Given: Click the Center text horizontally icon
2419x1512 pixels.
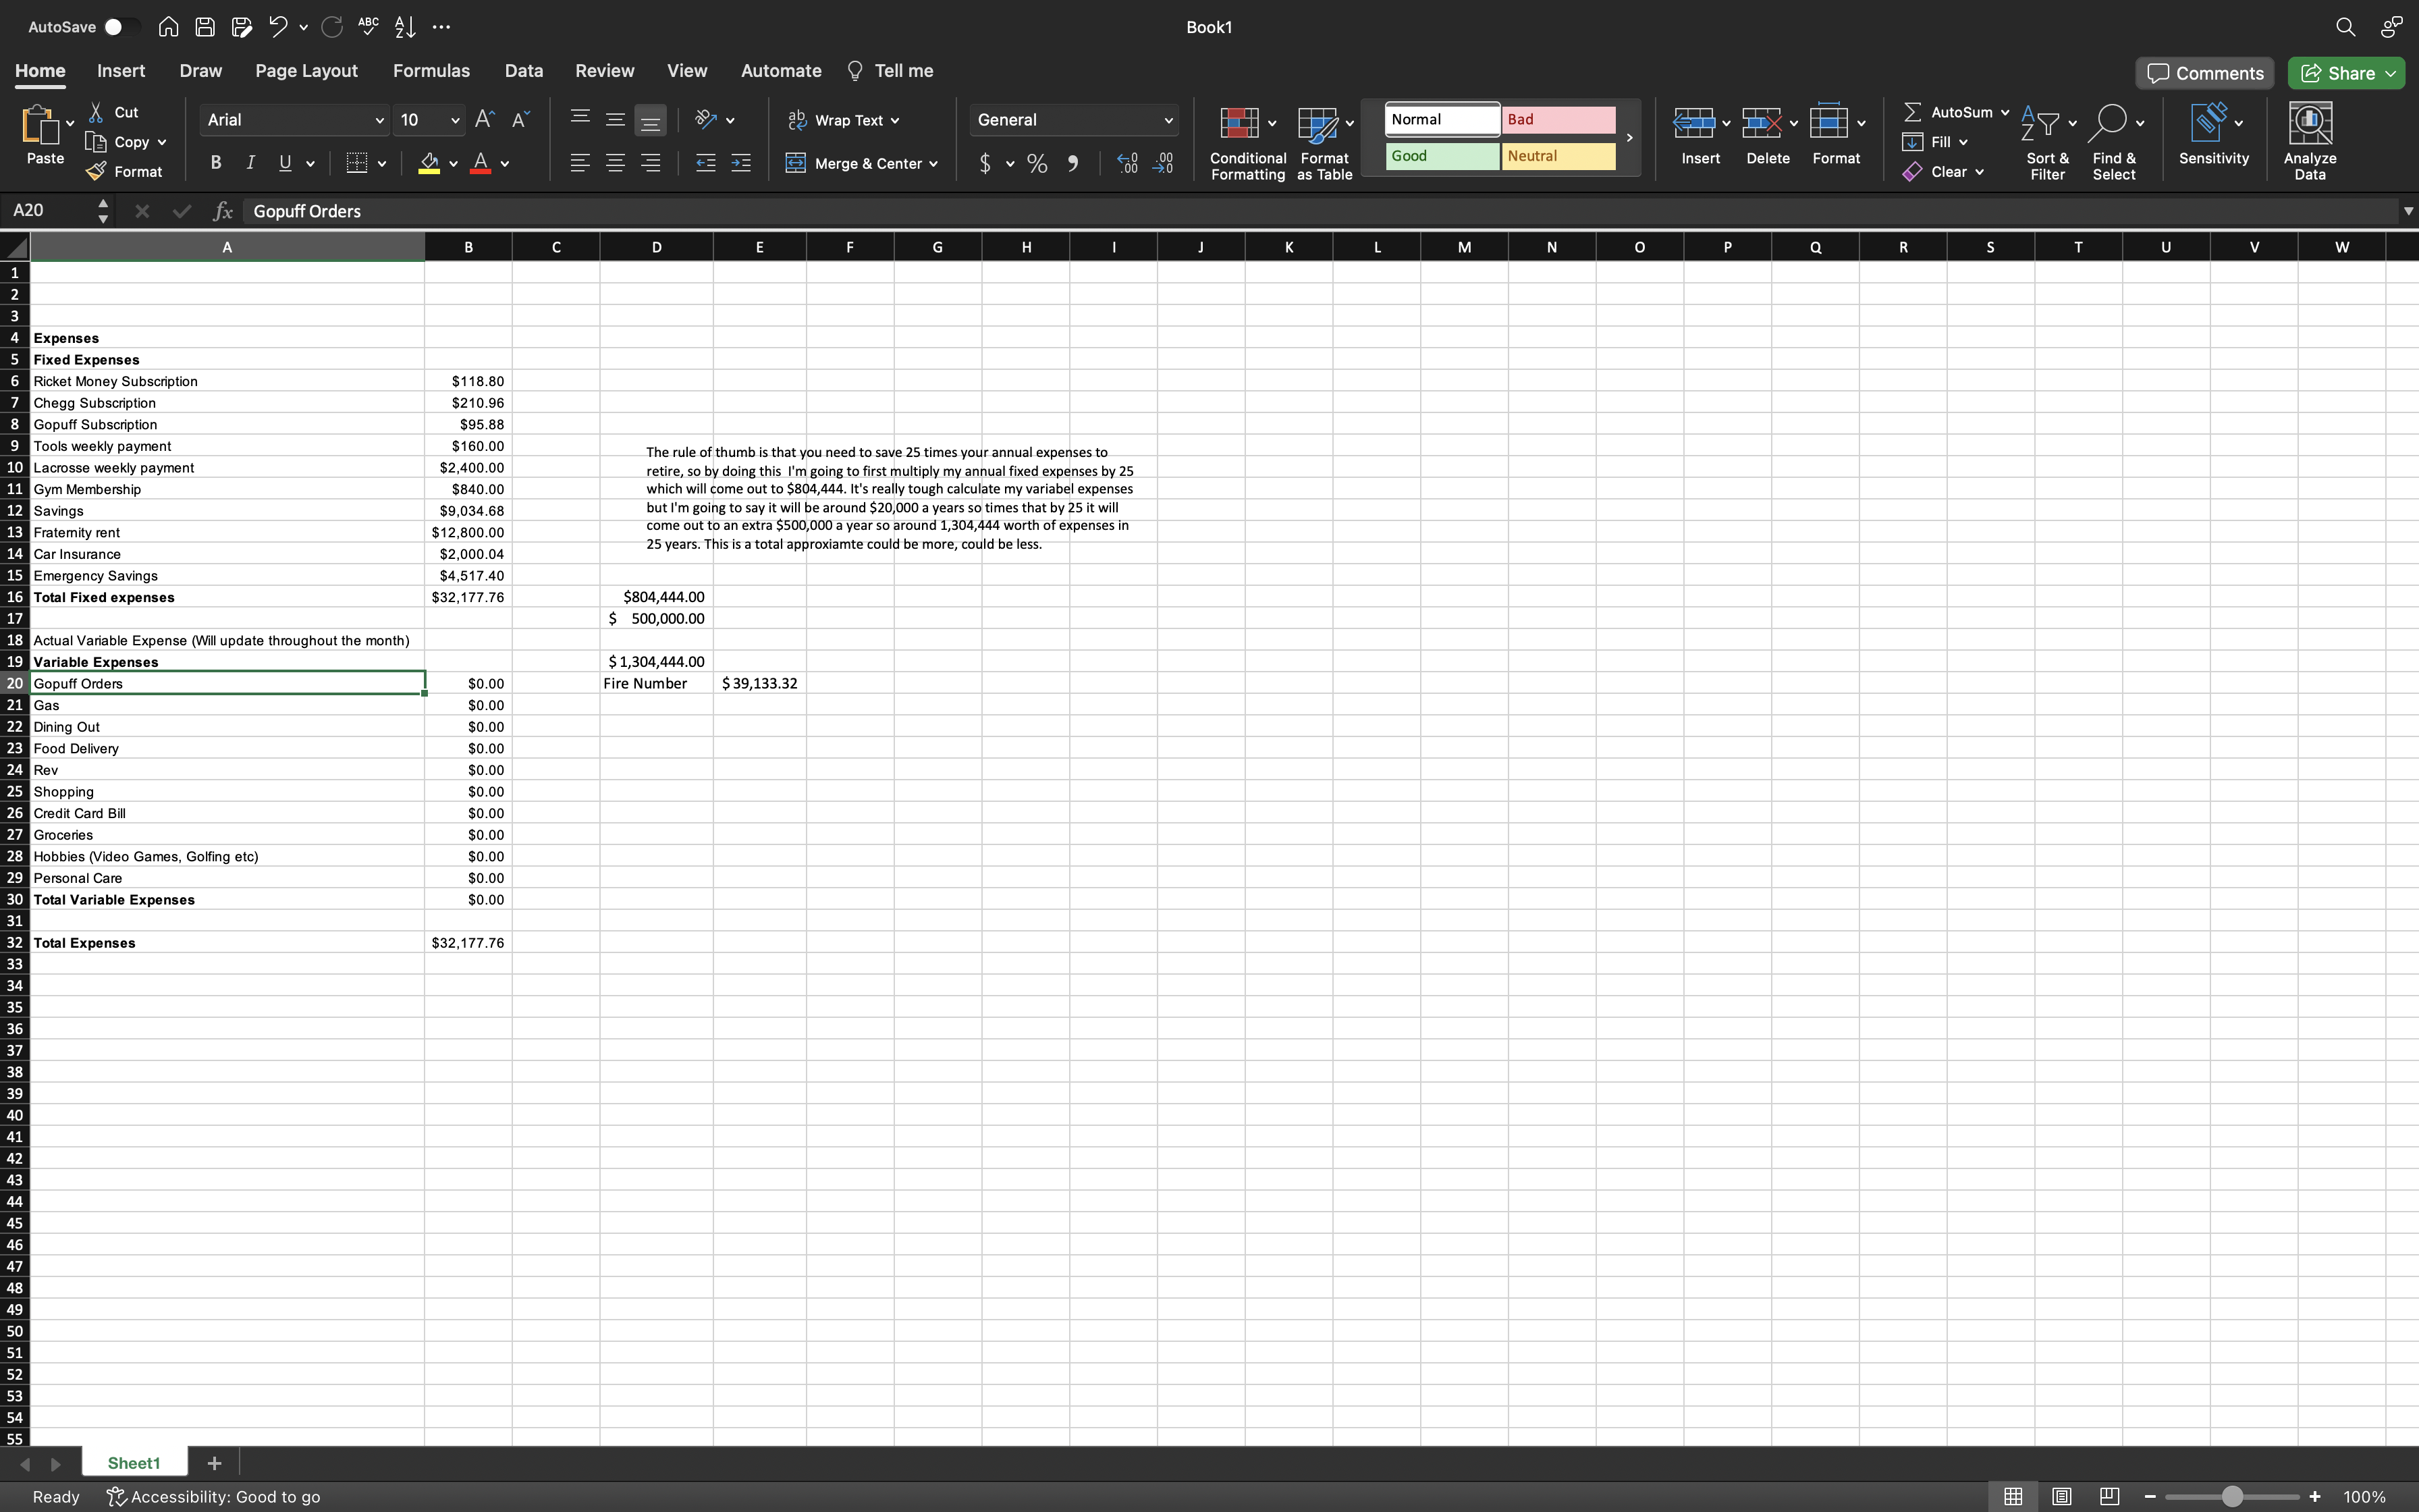Looking at the screenshot, I should (615, 163).
